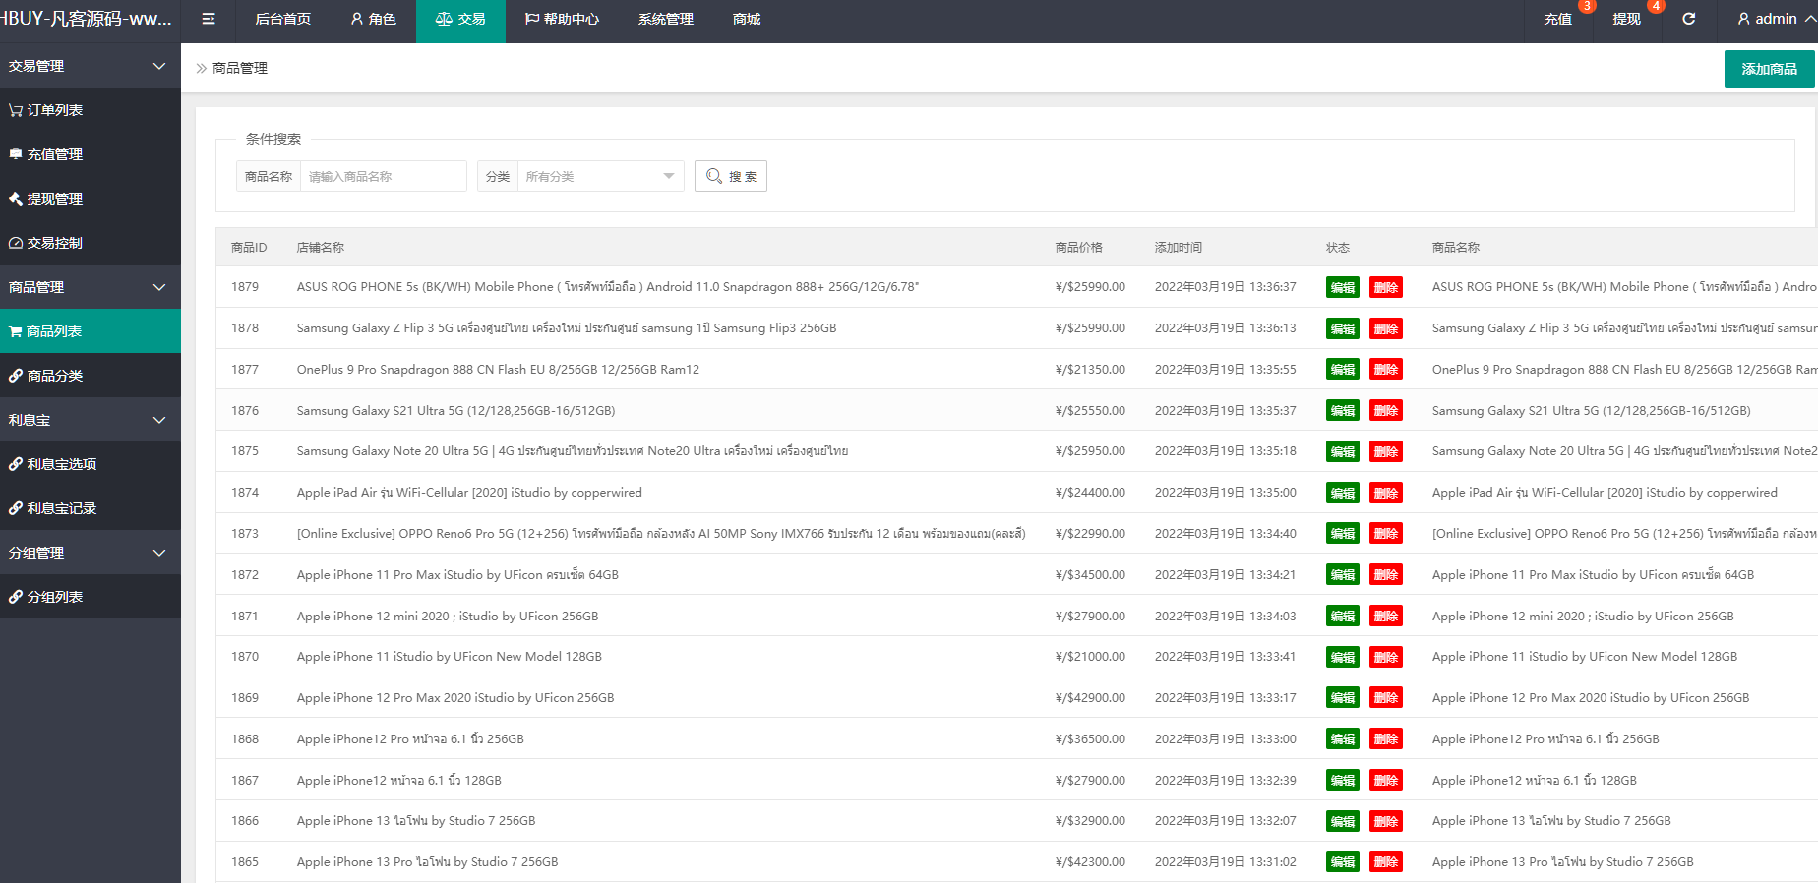This screenshot has width=1818, height=883.
Task: Click the 添加商品 button
Action: click(x=1769, y=69)
